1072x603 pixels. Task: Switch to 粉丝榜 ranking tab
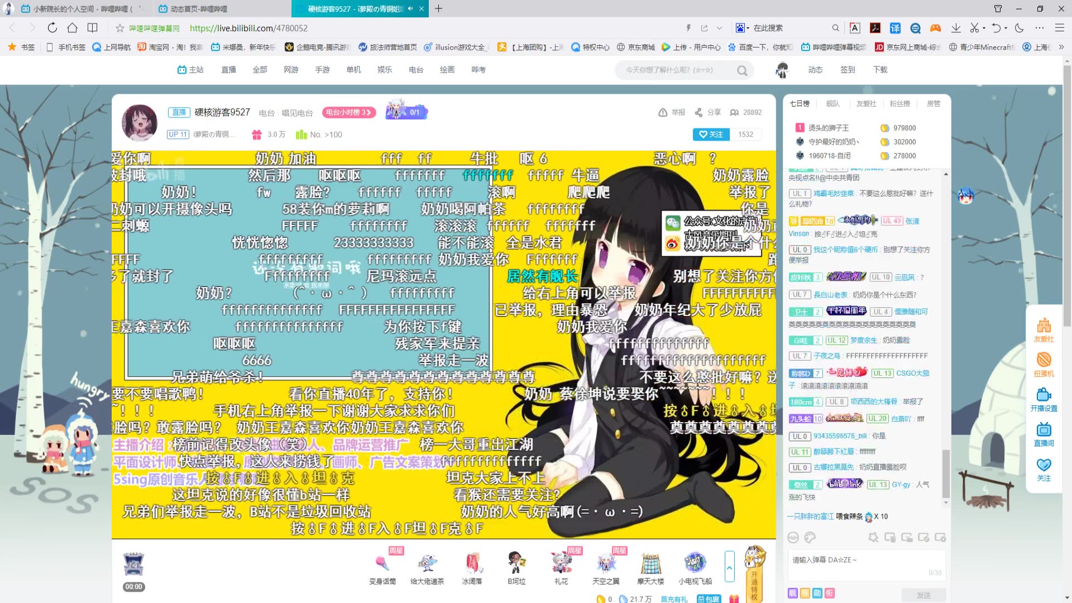[x=899, y=104]
